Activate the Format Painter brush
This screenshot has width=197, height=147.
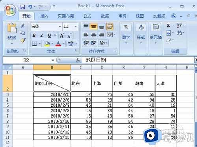tap(23, 40)
